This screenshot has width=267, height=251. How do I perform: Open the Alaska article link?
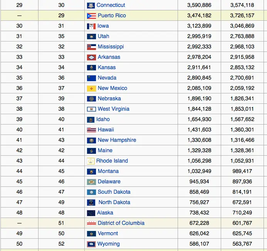[x=105, y=213]
